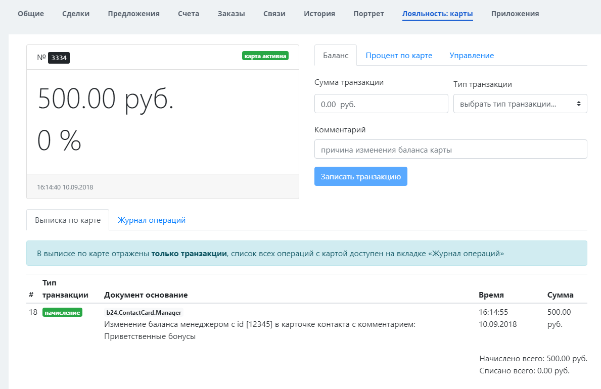Switch to the Сделки tab
The image size is (601, 389).
pos(76,14)
